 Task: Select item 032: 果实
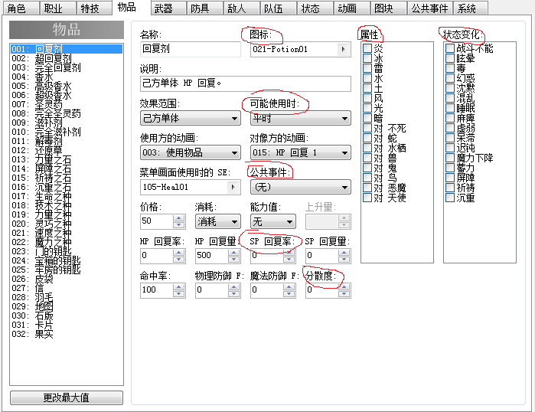(x=67, y=334)
